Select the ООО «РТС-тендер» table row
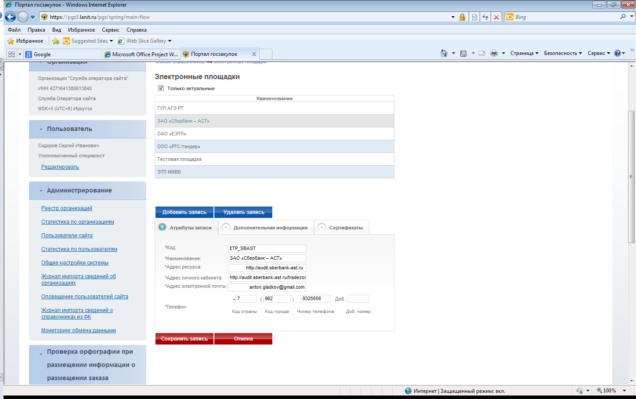The image size is (636, 399). [275, 146]
